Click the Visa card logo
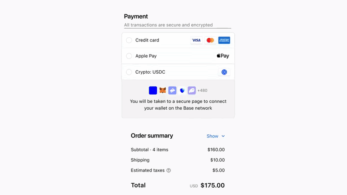Image resolution: width=347 pixels, height=195 pixels. (196, 40)
